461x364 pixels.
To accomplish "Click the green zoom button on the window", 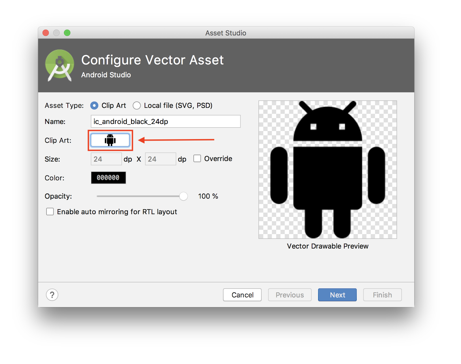I will [67, 33].
